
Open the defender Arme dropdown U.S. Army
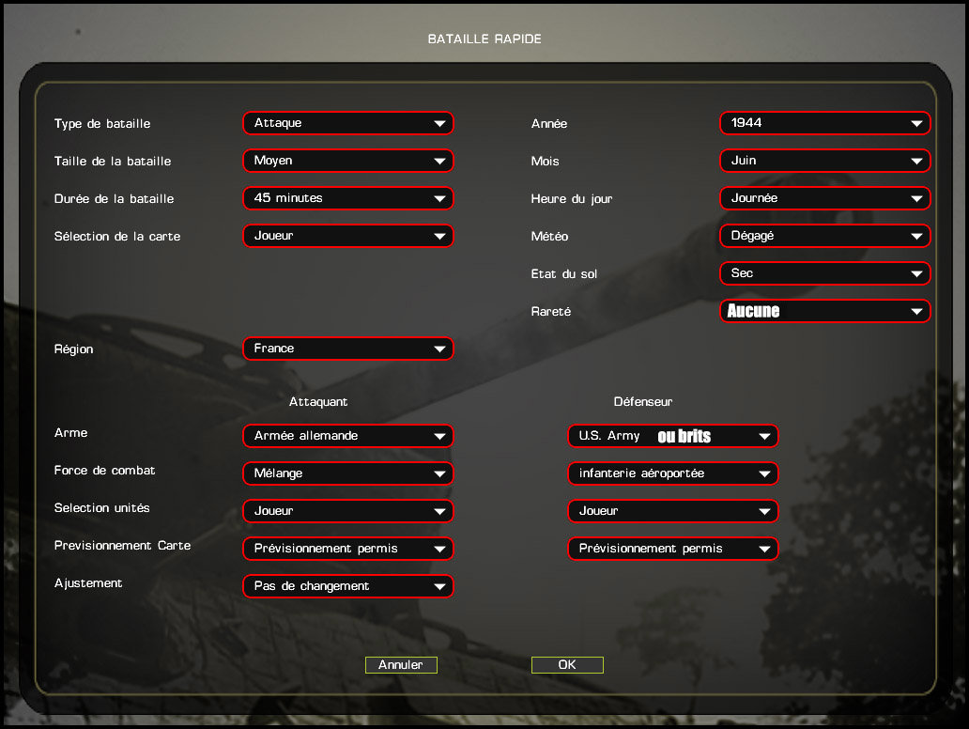(x=673, y=436)
